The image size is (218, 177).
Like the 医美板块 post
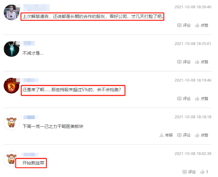pos(201,135)
